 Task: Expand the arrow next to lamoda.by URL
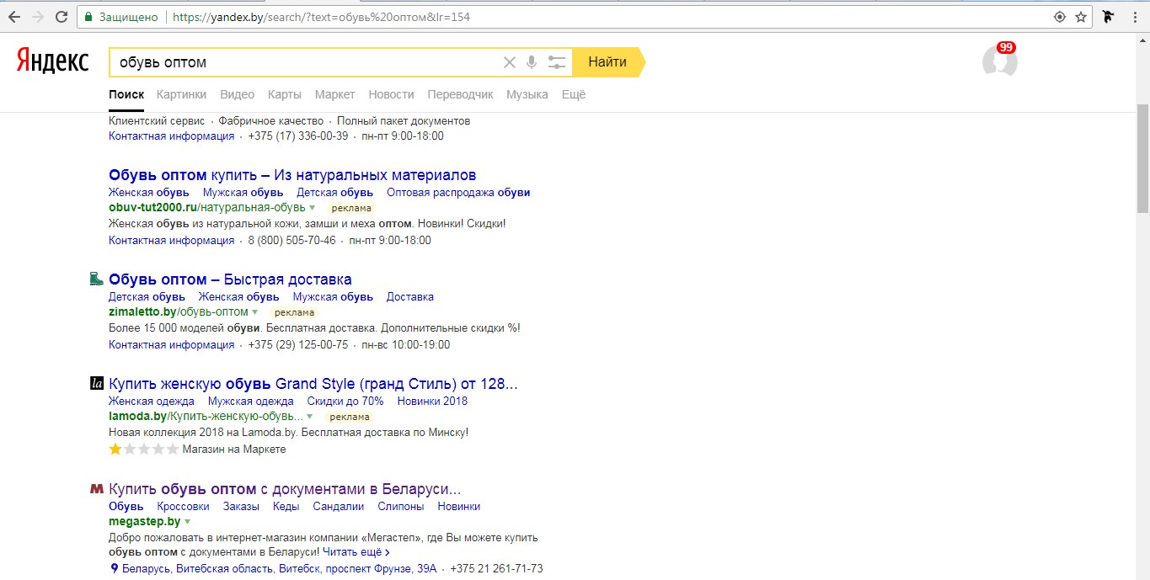pyautogui.click(x=309, y=417)
